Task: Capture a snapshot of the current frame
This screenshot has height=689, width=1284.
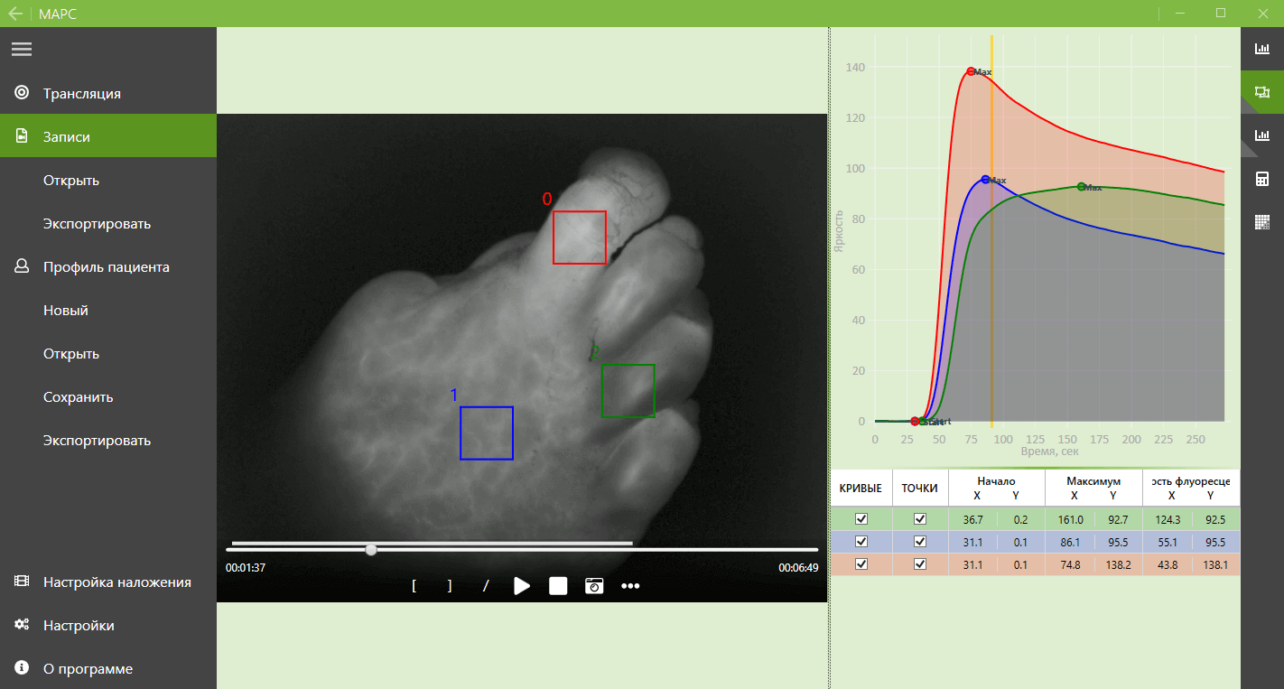Action: (594, 586)
